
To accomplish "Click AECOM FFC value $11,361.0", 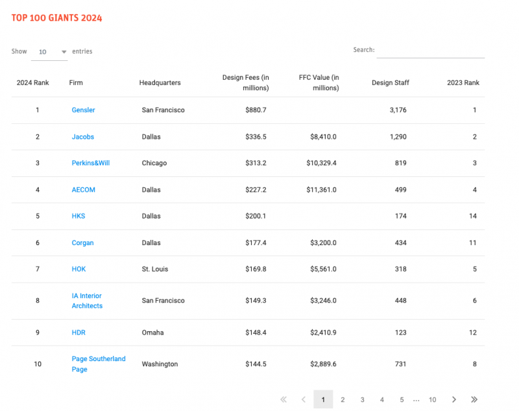I will pyautogui.click(x=321, y=190).
